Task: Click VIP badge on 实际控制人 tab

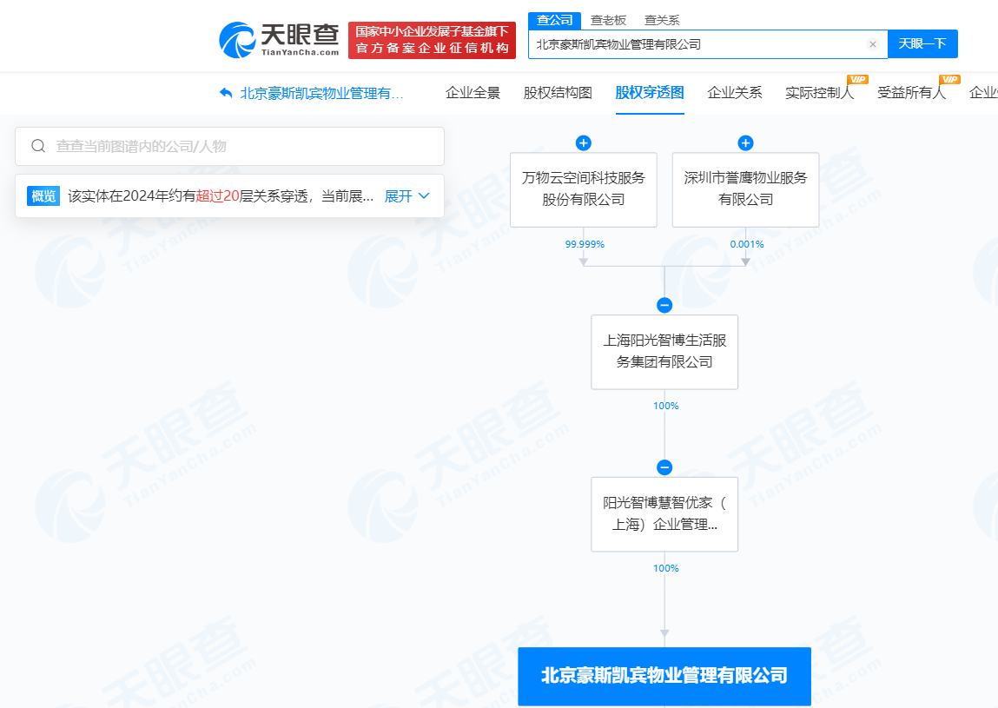Action: point(859,79)
